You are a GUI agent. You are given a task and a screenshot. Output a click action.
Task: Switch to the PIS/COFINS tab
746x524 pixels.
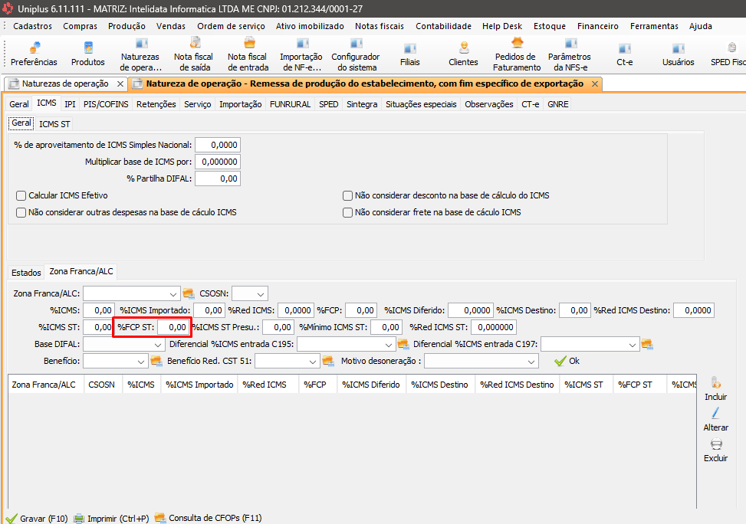tap(106, 104)
